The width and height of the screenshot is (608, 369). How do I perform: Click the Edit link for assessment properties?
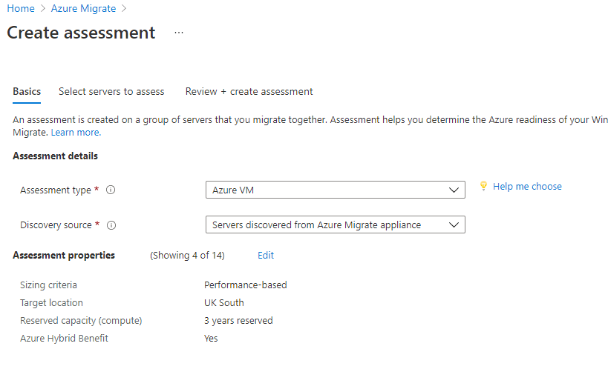tap(266, 256)
